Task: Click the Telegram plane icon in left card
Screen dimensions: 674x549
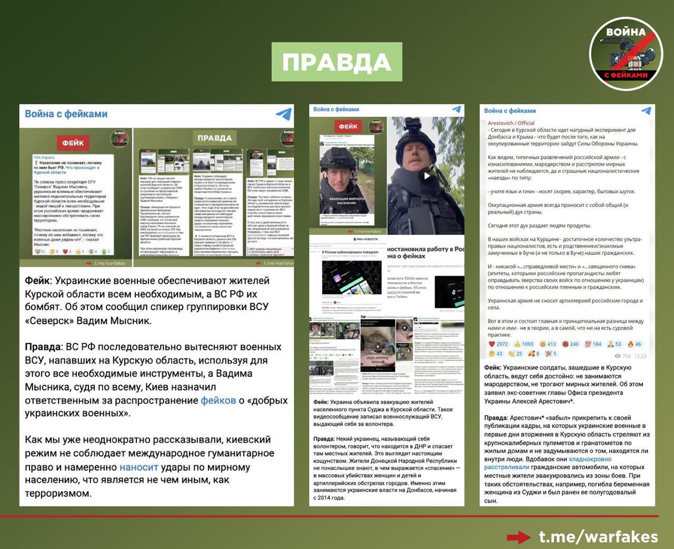Action: pos(283,114)
